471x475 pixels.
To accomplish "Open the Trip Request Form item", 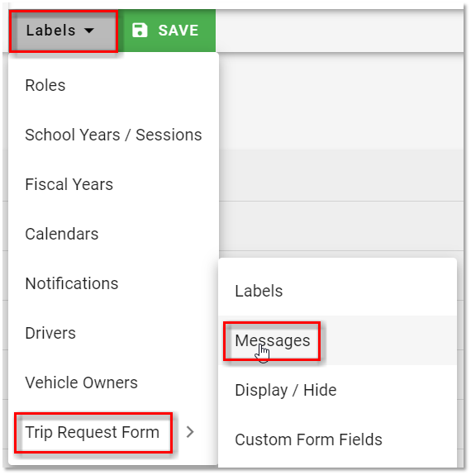I will (x=93, y=432).
